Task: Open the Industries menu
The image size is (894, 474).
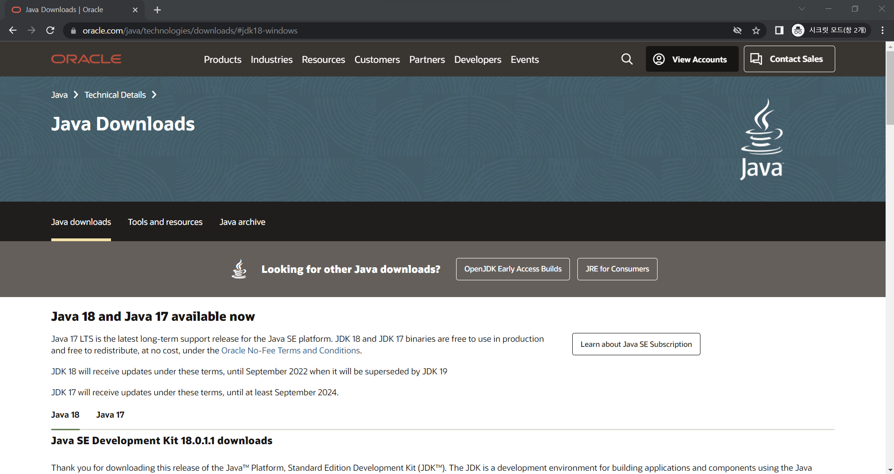Action: 271,60
